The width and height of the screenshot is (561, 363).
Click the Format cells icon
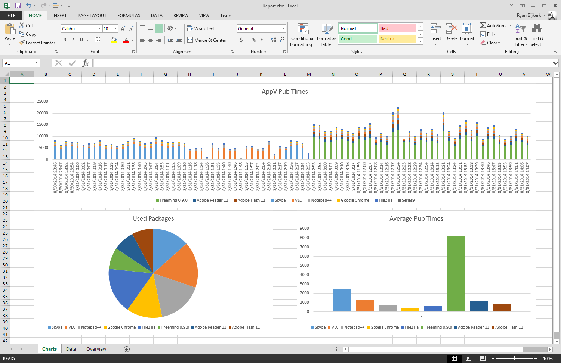click(467, 29)
